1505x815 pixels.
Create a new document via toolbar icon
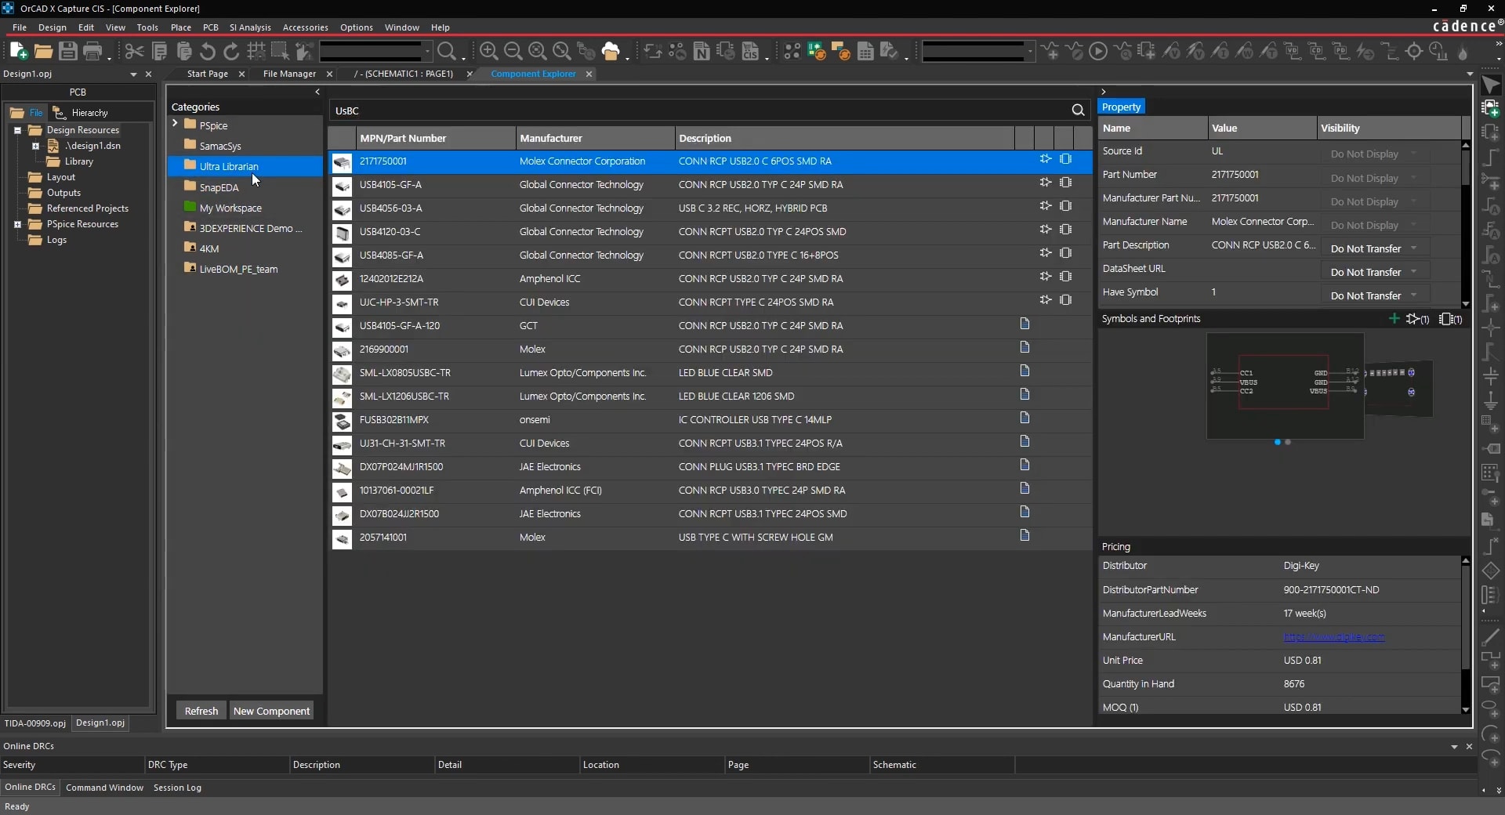click(18, 52)
